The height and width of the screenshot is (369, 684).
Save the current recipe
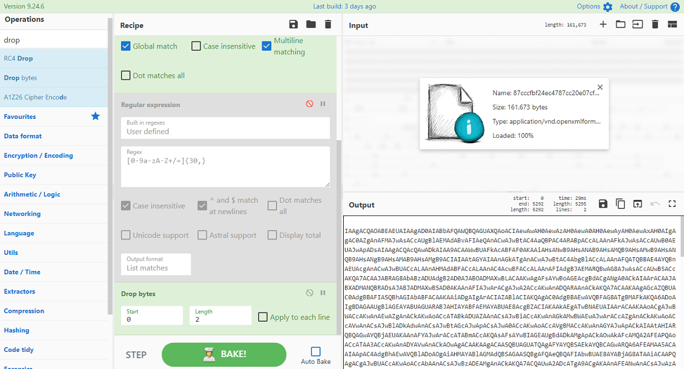pos(294,24)
